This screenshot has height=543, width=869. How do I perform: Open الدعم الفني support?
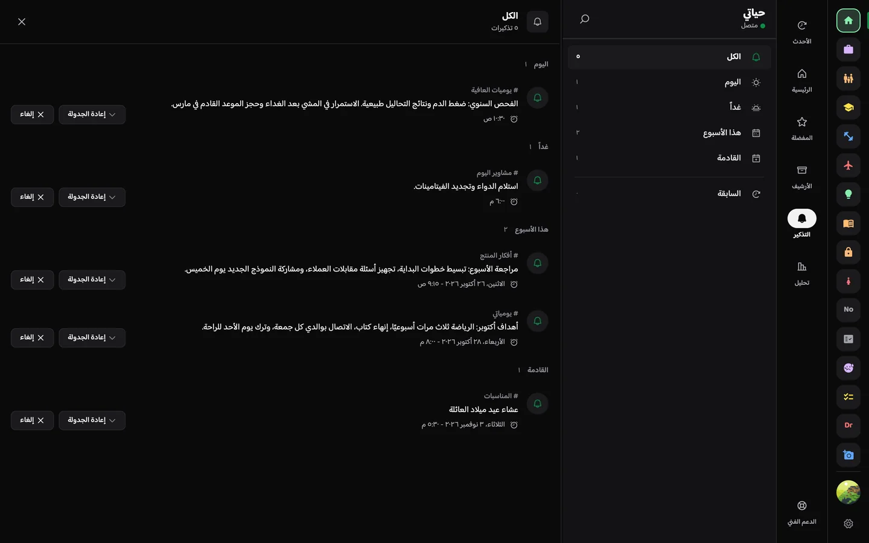(x=802, y=512)
